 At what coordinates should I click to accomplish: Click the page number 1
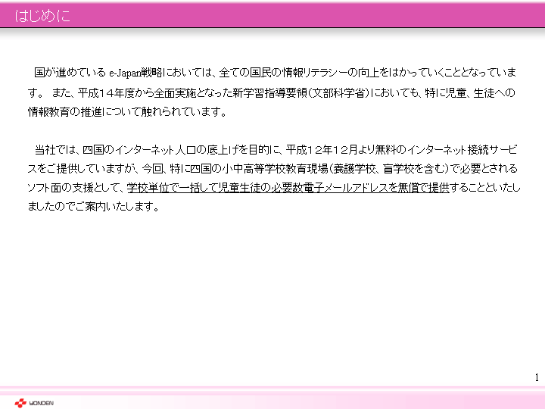(537, 377)
